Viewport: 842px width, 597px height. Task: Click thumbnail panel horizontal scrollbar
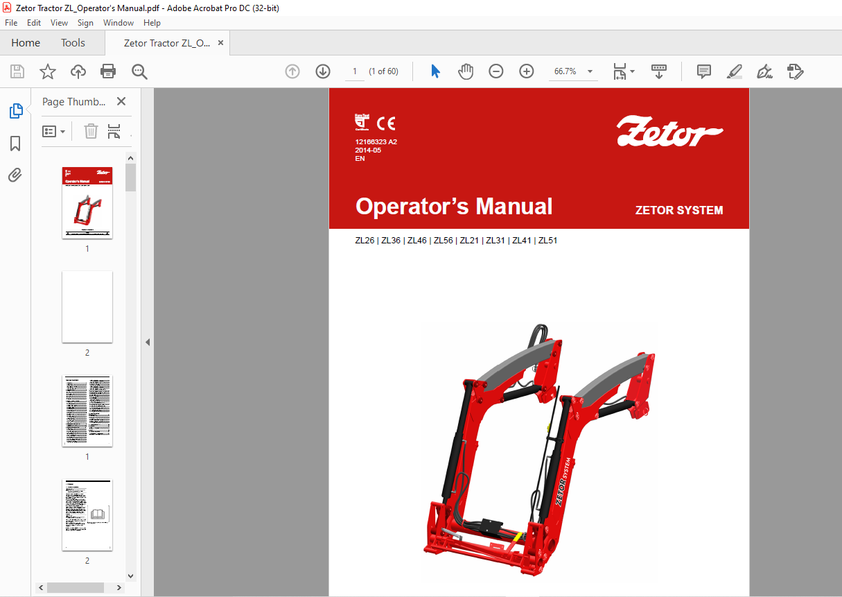click(x=75, y=587)
